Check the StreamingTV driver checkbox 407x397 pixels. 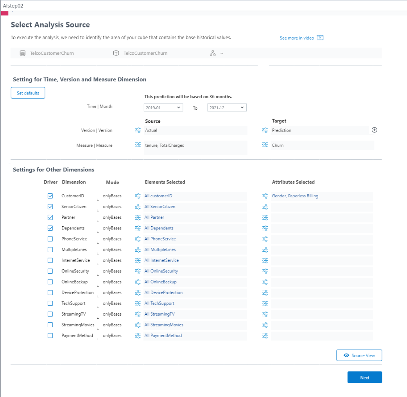pyautogui.click(x=50, y=314)
